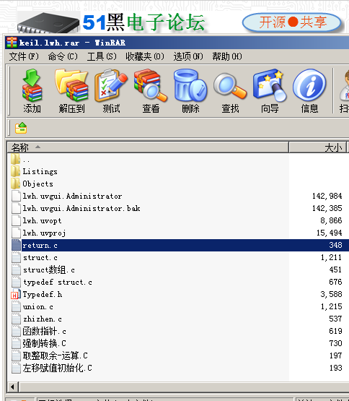The width and height of the screenshot is (349, 401).
Task: Click the size value 1,215
Action: [331, 306]
